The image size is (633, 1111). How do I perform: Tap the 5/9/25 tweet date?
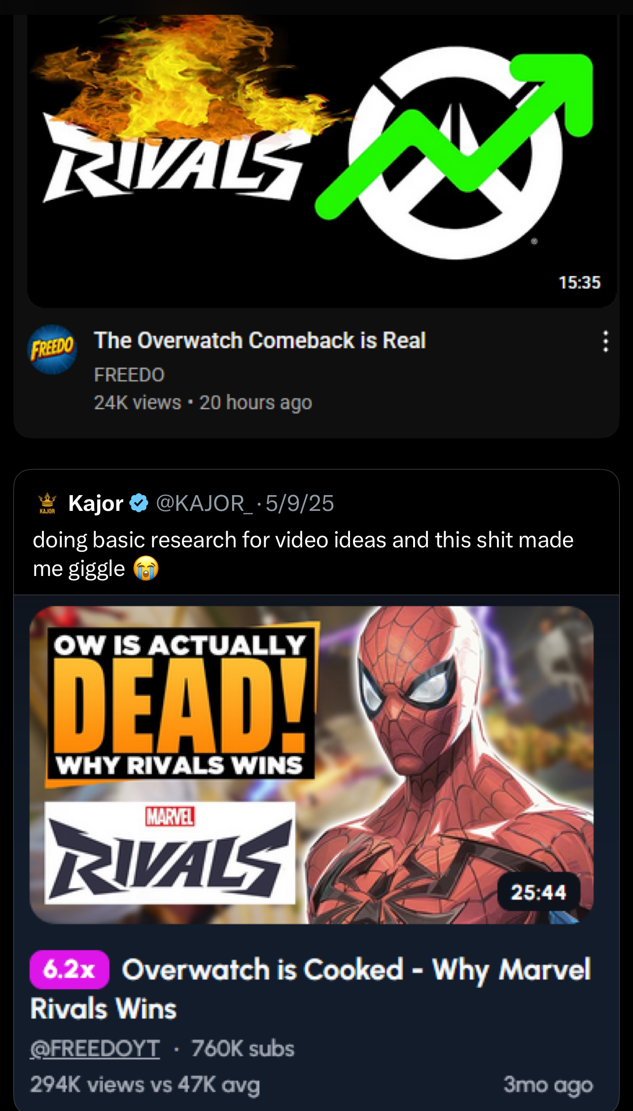pyautogui.click(x=300, y=503)
